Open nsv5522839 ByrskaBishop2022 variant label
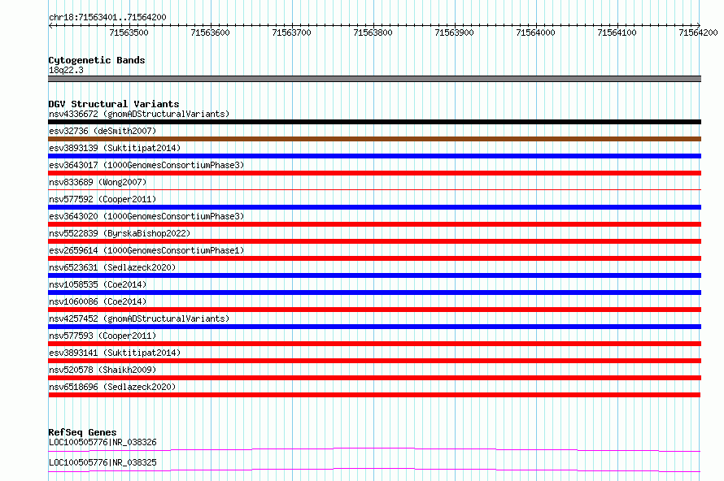This screenshot has height=481, width=724. pyautogui.click(x=120, y=233)
